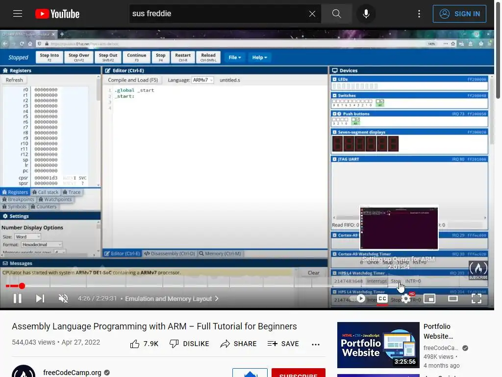Screen dimensions: 502x377
Task: Switch to miniplayer mode
Action: click(x=429, y=299)
